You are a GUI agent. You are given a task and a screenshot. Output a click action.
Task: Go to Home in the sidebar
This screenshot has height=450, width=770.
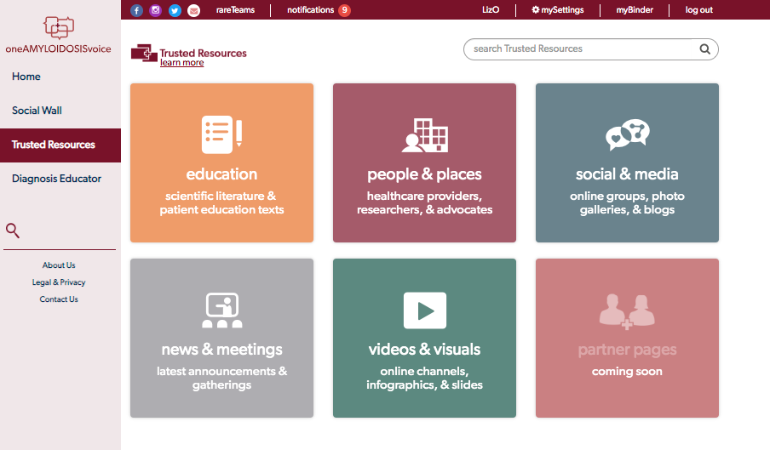click(26, 77)
